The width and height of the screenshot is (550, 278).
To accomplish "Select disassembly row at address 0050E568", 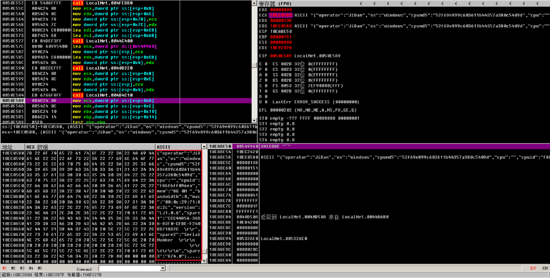I will point(126,25).
